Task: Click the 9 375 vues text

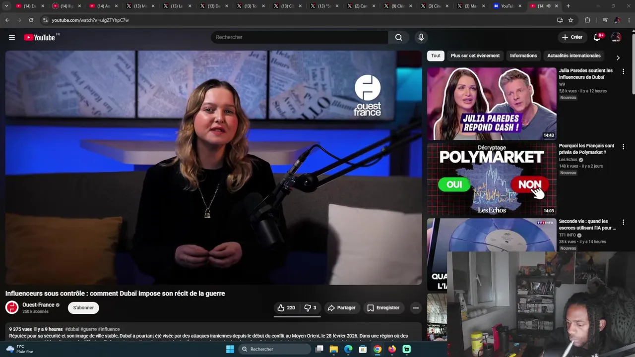Action: (20, 329)
